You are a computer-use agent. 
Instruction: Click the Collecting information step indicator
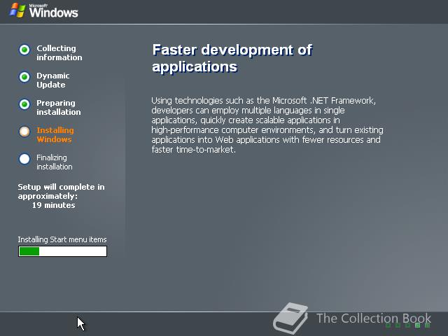click(24, 50)
